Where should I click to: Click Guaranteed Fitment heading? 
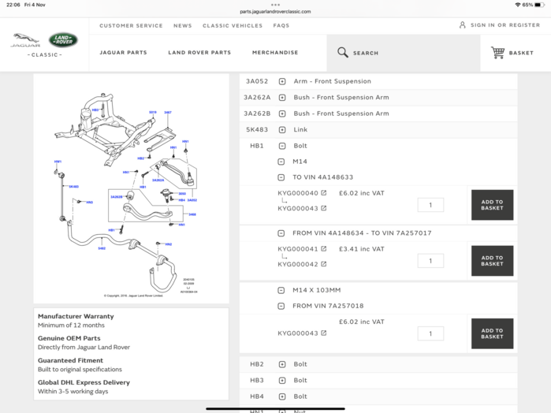tap(71, 360)
